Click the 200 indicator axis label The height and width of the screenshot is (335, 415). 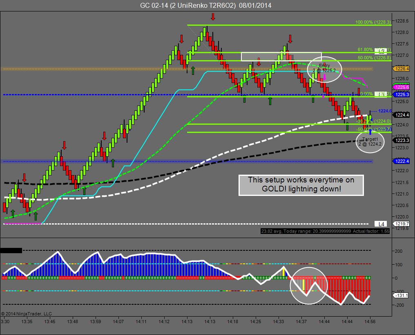click(x=399, y=251)
